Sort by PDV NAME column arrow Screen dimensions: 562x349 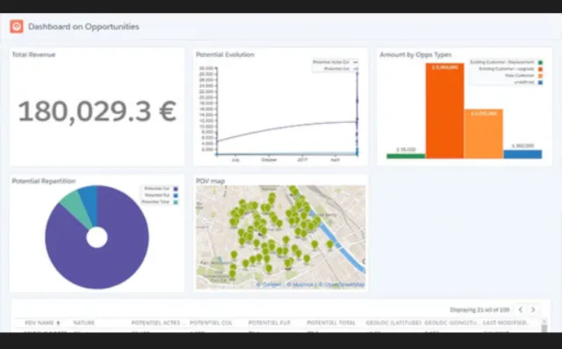[x=58, y=323]
